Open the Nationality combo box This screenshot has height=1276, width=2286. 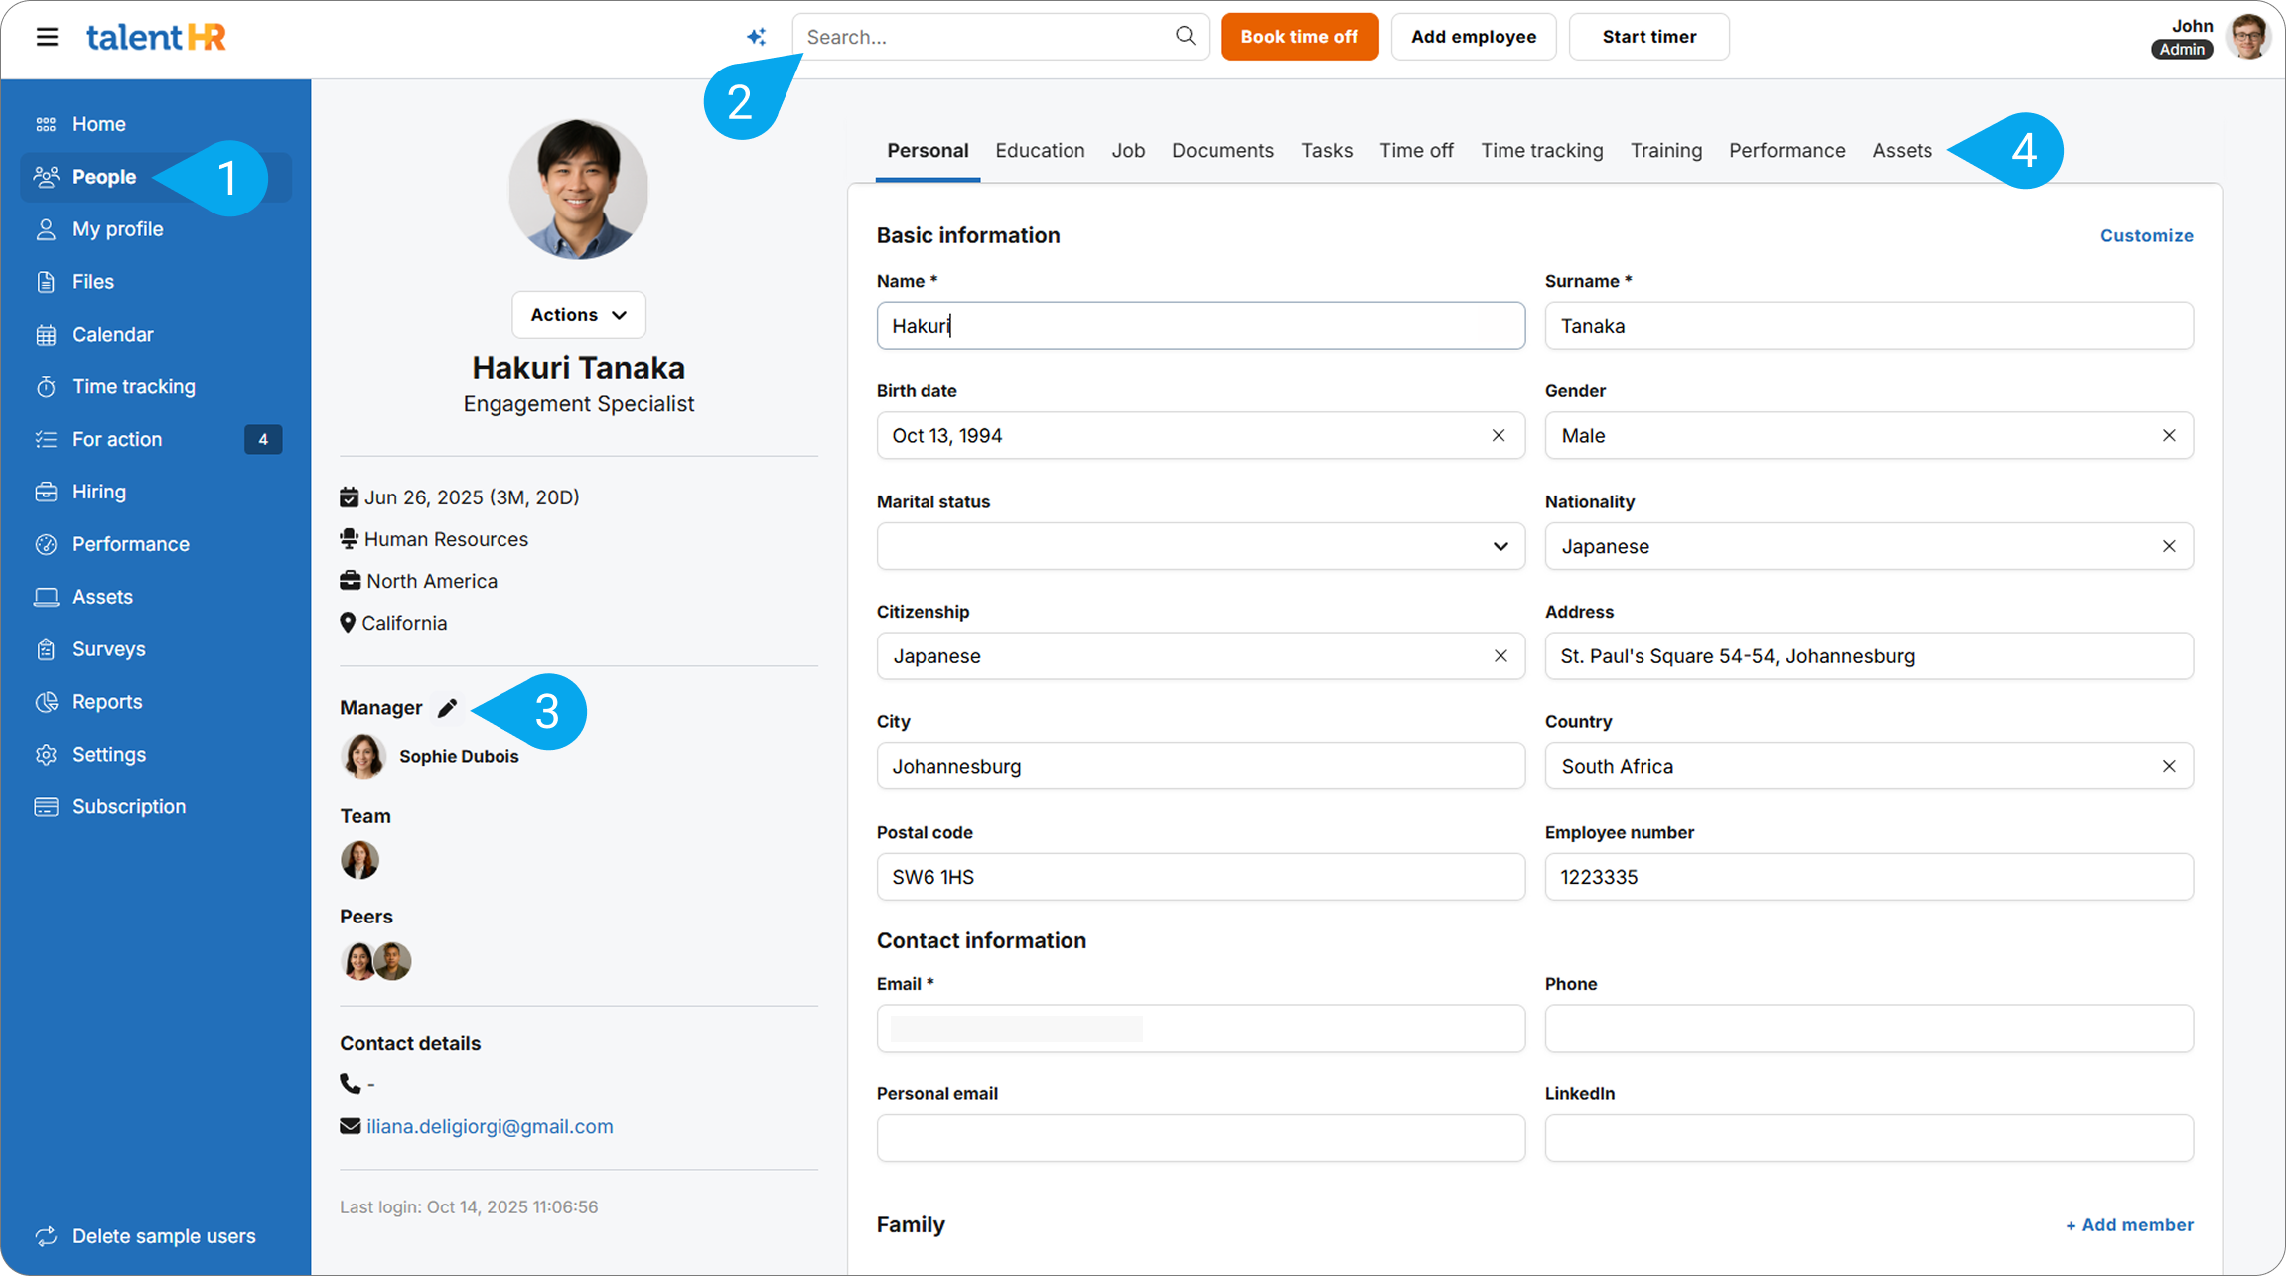coord(1847,546)
